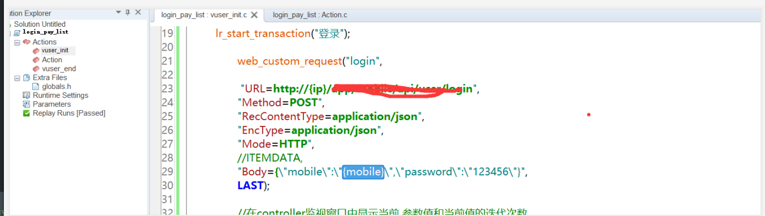Open the Parameters node
Screen dimensions: 765x216
click(52, 104)
